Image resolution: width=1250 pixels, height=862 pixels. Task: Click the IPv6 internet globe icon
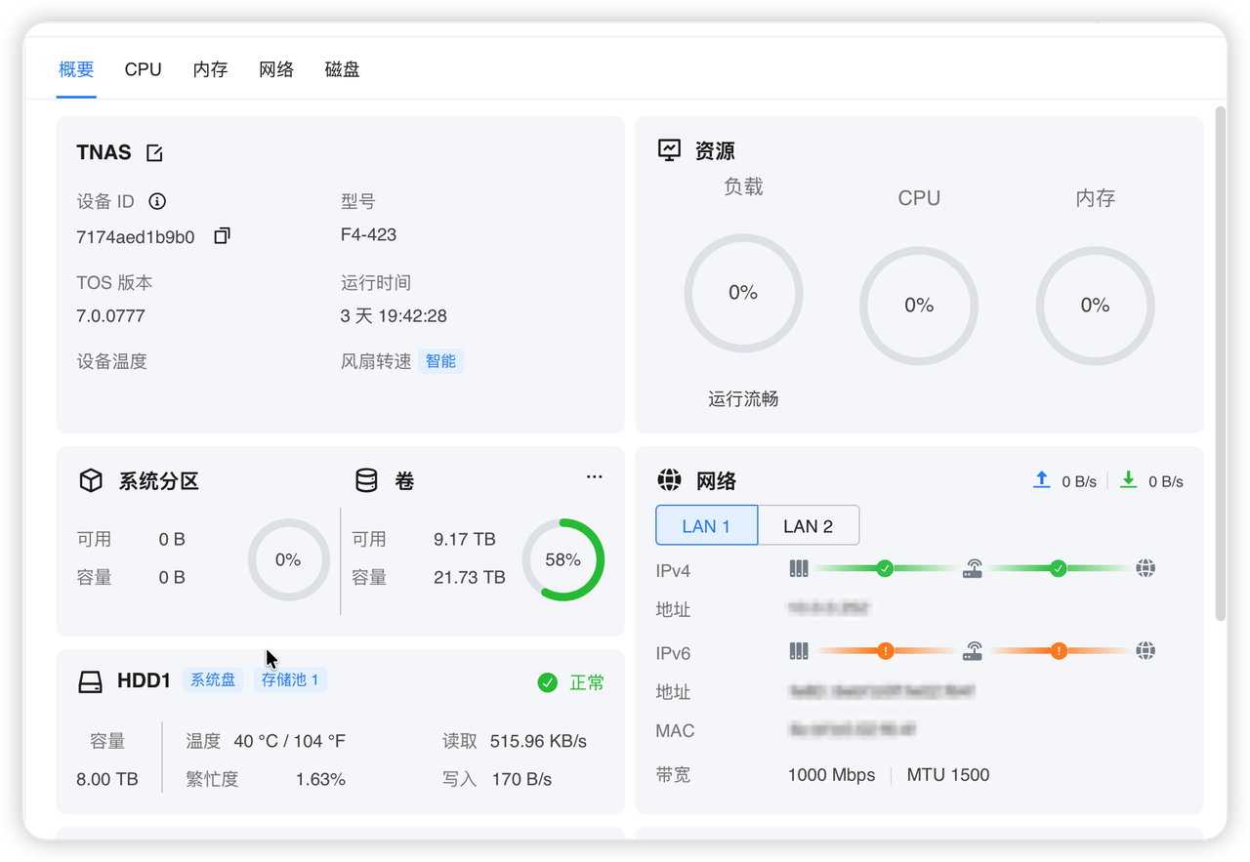1146,650
